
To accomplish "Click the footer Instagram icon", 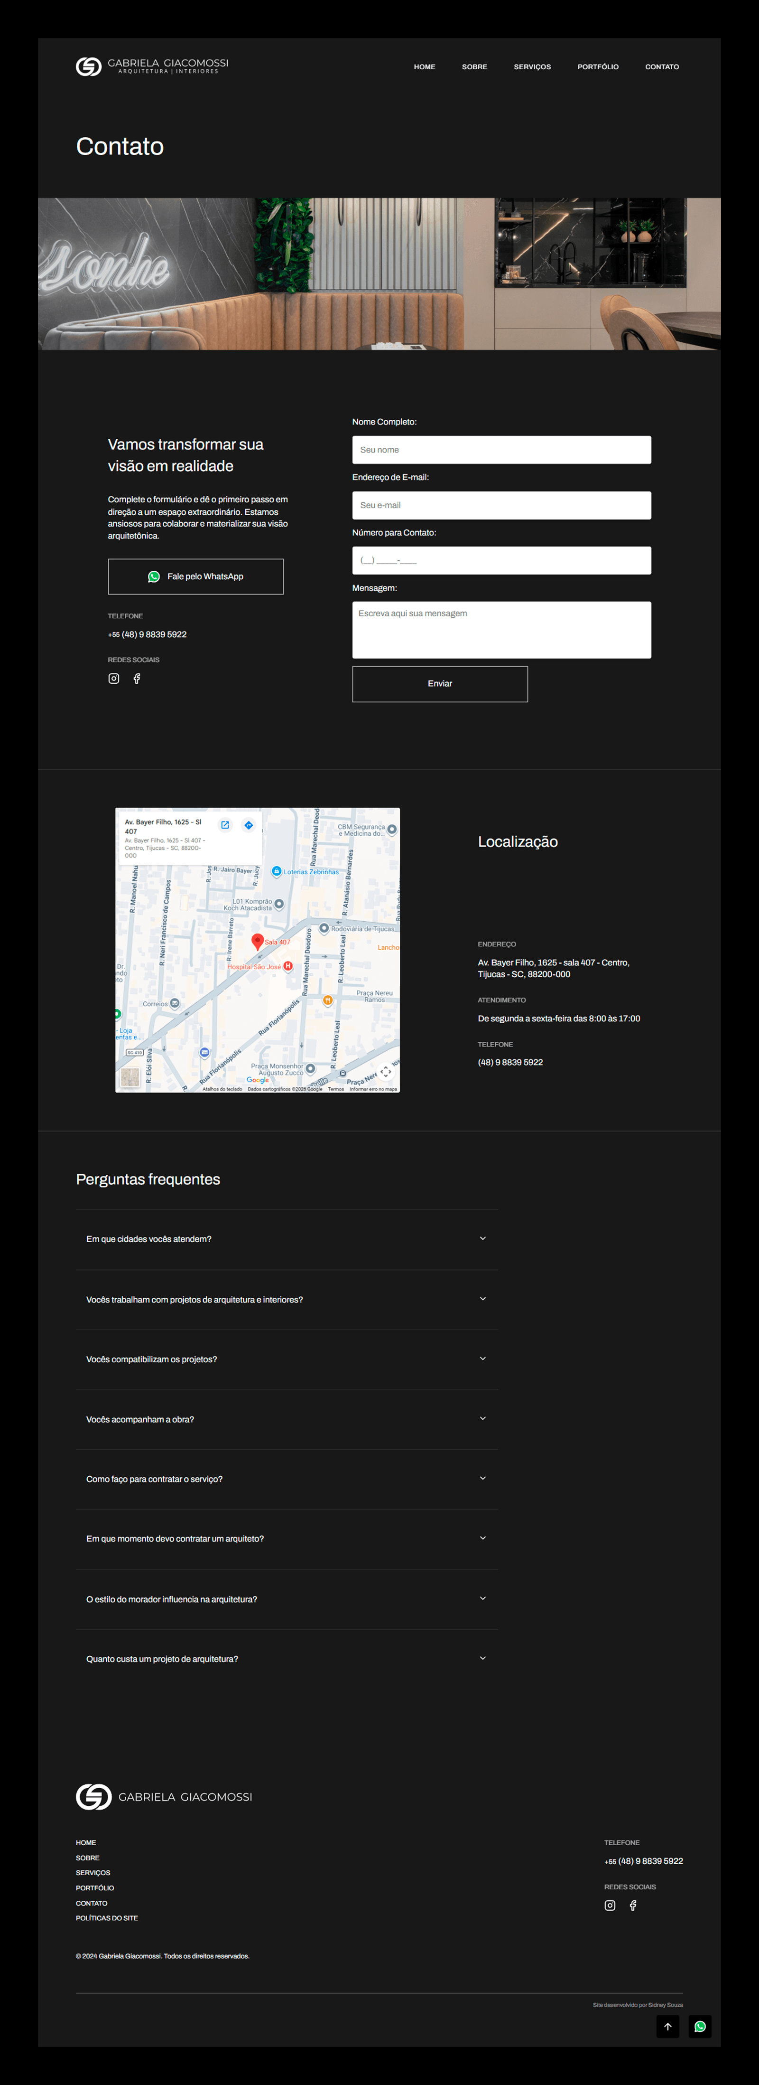I will [610, 1906].
